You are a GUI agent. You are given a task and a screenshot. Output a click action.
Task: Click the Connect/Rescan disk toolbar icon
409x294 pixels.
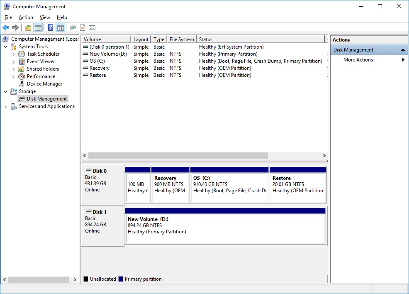coord(73,27)
